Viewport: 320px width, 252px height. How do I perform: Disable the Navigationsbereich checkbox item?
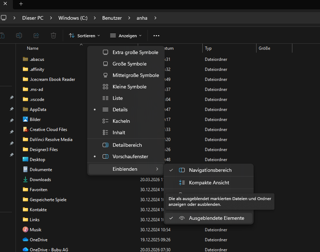pyautogui.click(x=210, y=170)
